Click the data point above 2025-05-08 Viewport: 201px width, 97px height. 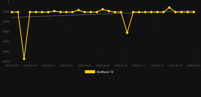[x=12, y=12]
